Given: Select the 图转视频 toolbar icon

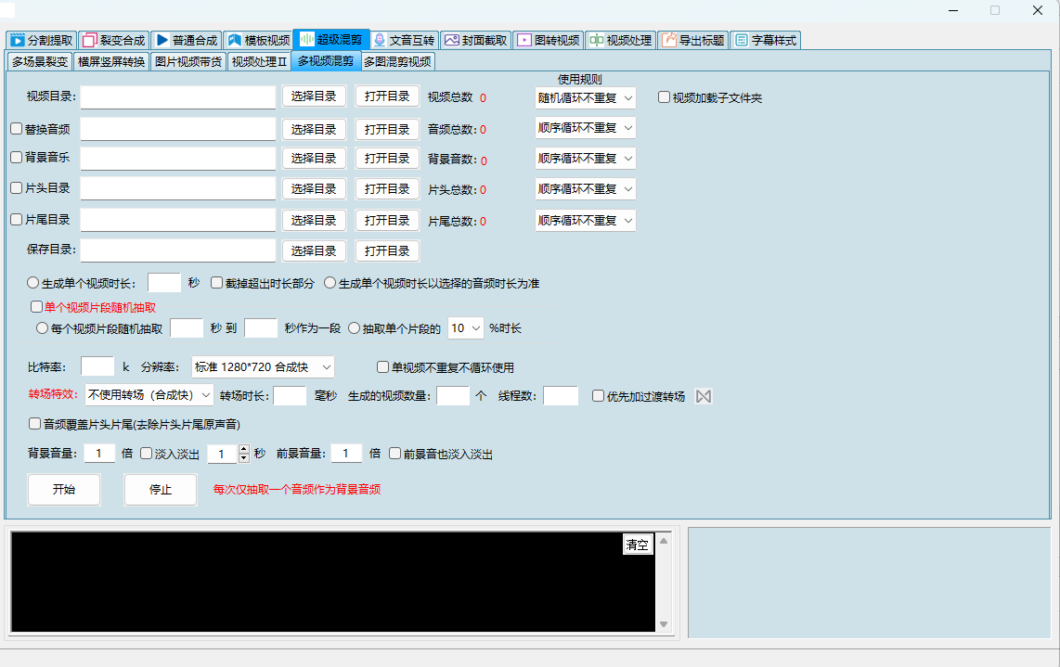Looking at the screenshot, I should 524,40.
